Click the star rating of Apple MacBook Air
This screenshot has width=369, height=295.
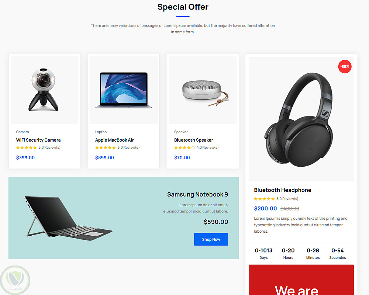(x=106, y=147)
